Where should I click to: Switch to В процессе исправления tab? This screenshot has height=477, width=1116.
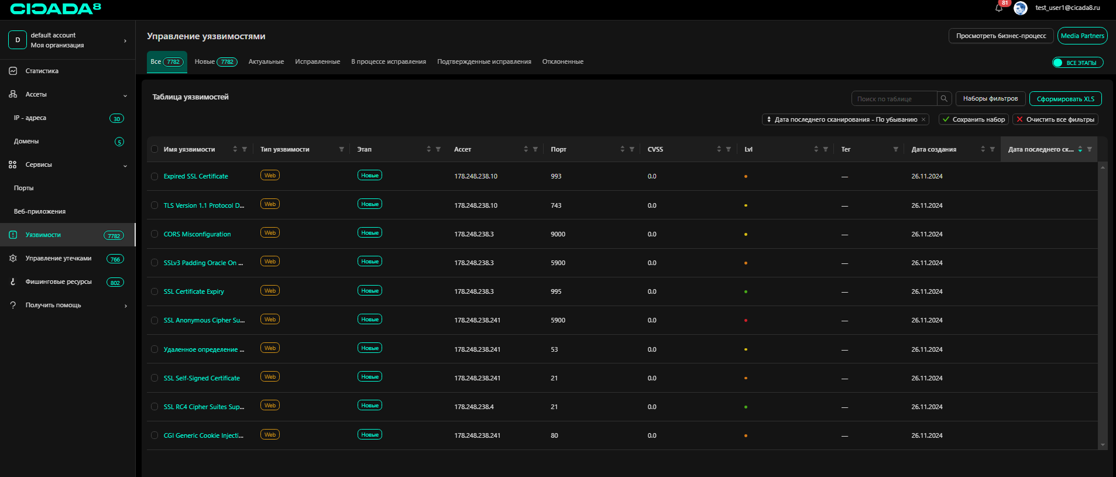coord(389,61)
